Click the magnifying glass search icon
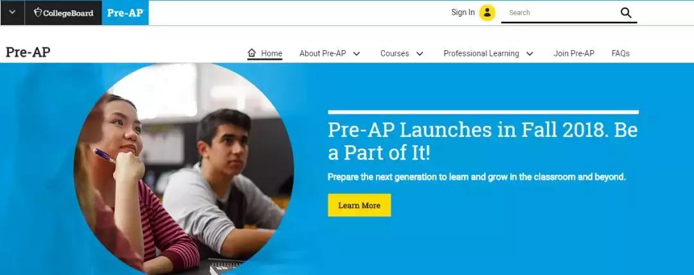 tap(626, 12)
